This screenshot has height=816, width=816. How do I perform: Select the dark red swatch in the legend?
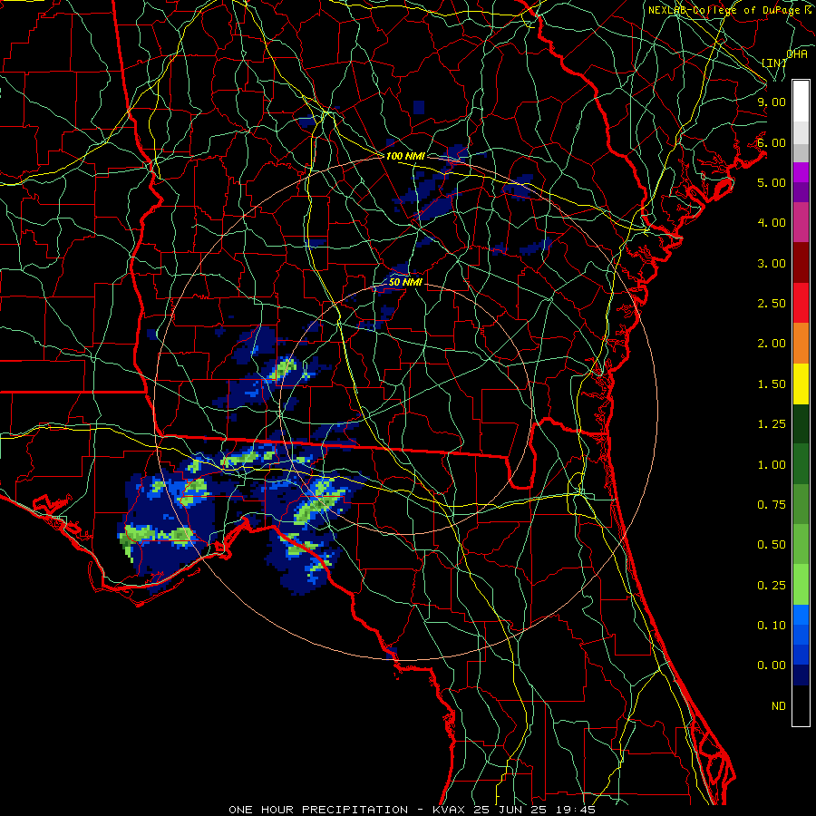(x=801, y=263)
